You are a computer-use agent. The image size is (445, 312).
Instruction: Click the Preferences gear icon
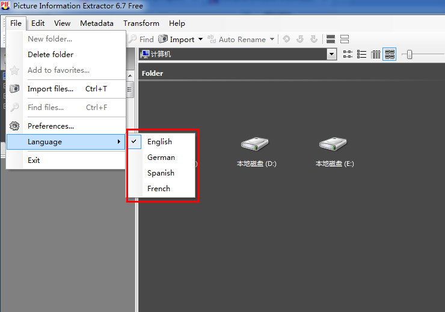tap(14, 126)
